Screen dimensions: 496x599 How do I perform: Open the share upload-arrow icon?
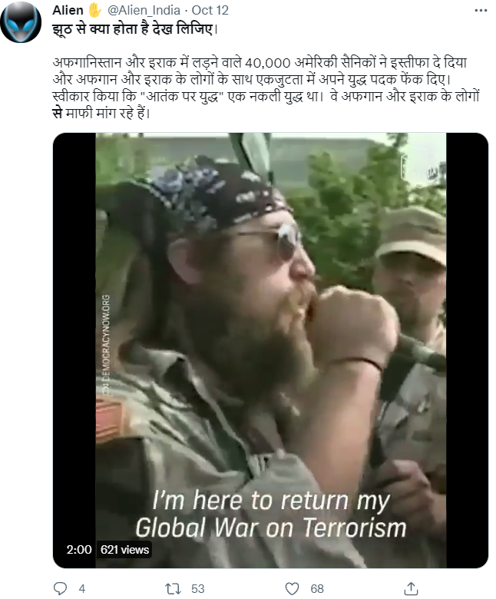pyautogui.click(x=411, y=588)
